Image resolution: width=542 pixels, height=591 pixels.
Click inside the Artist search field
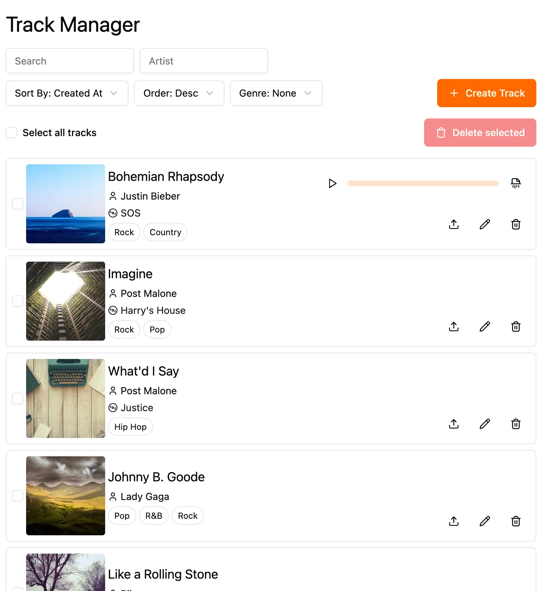click(x=204, y=61)
